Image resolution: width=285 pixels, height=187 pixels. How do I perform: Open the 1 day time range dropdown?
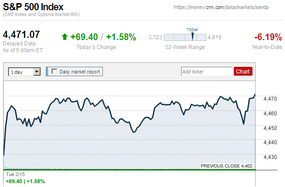click(x=24, y=71)
